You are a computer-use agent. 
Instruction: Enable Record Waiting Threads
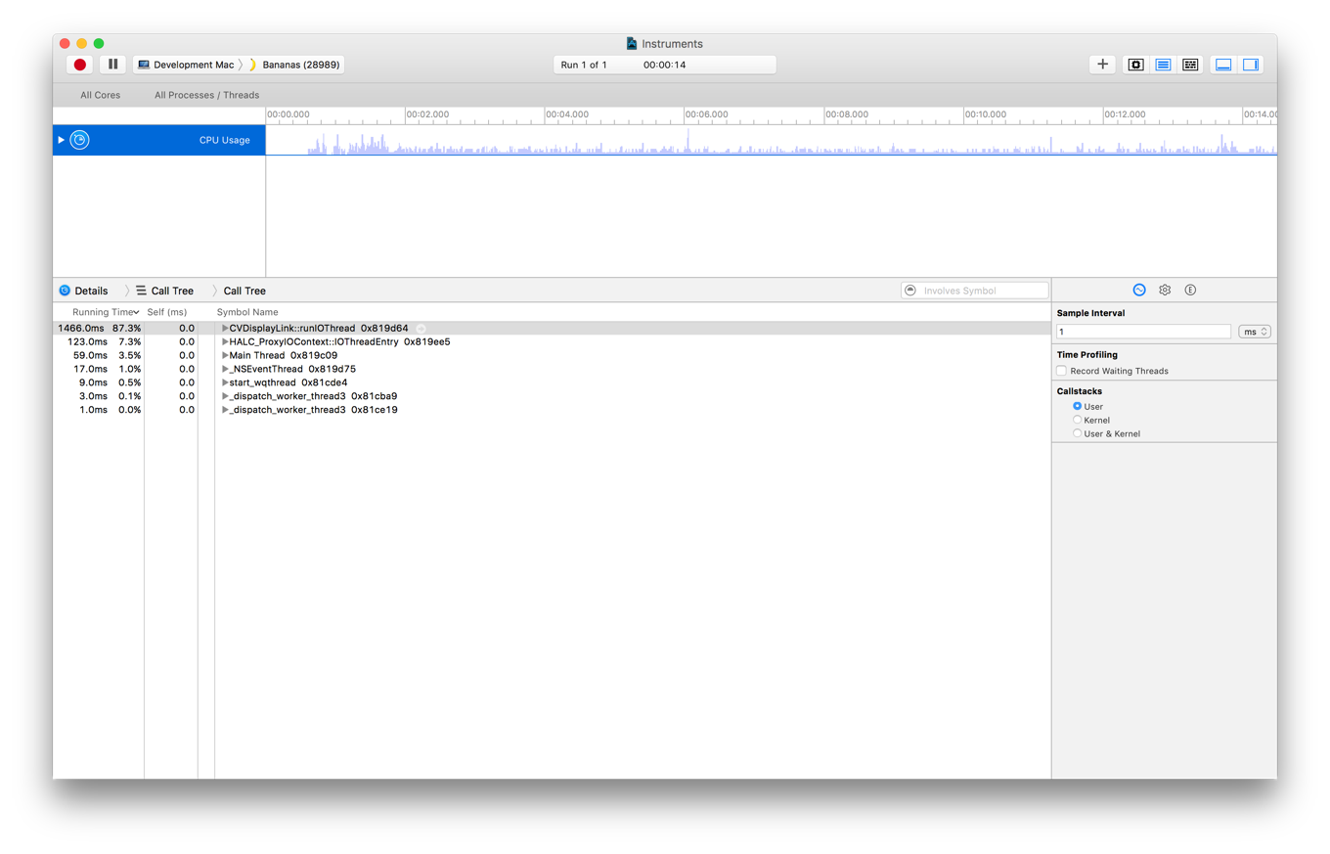point(1061,370)
